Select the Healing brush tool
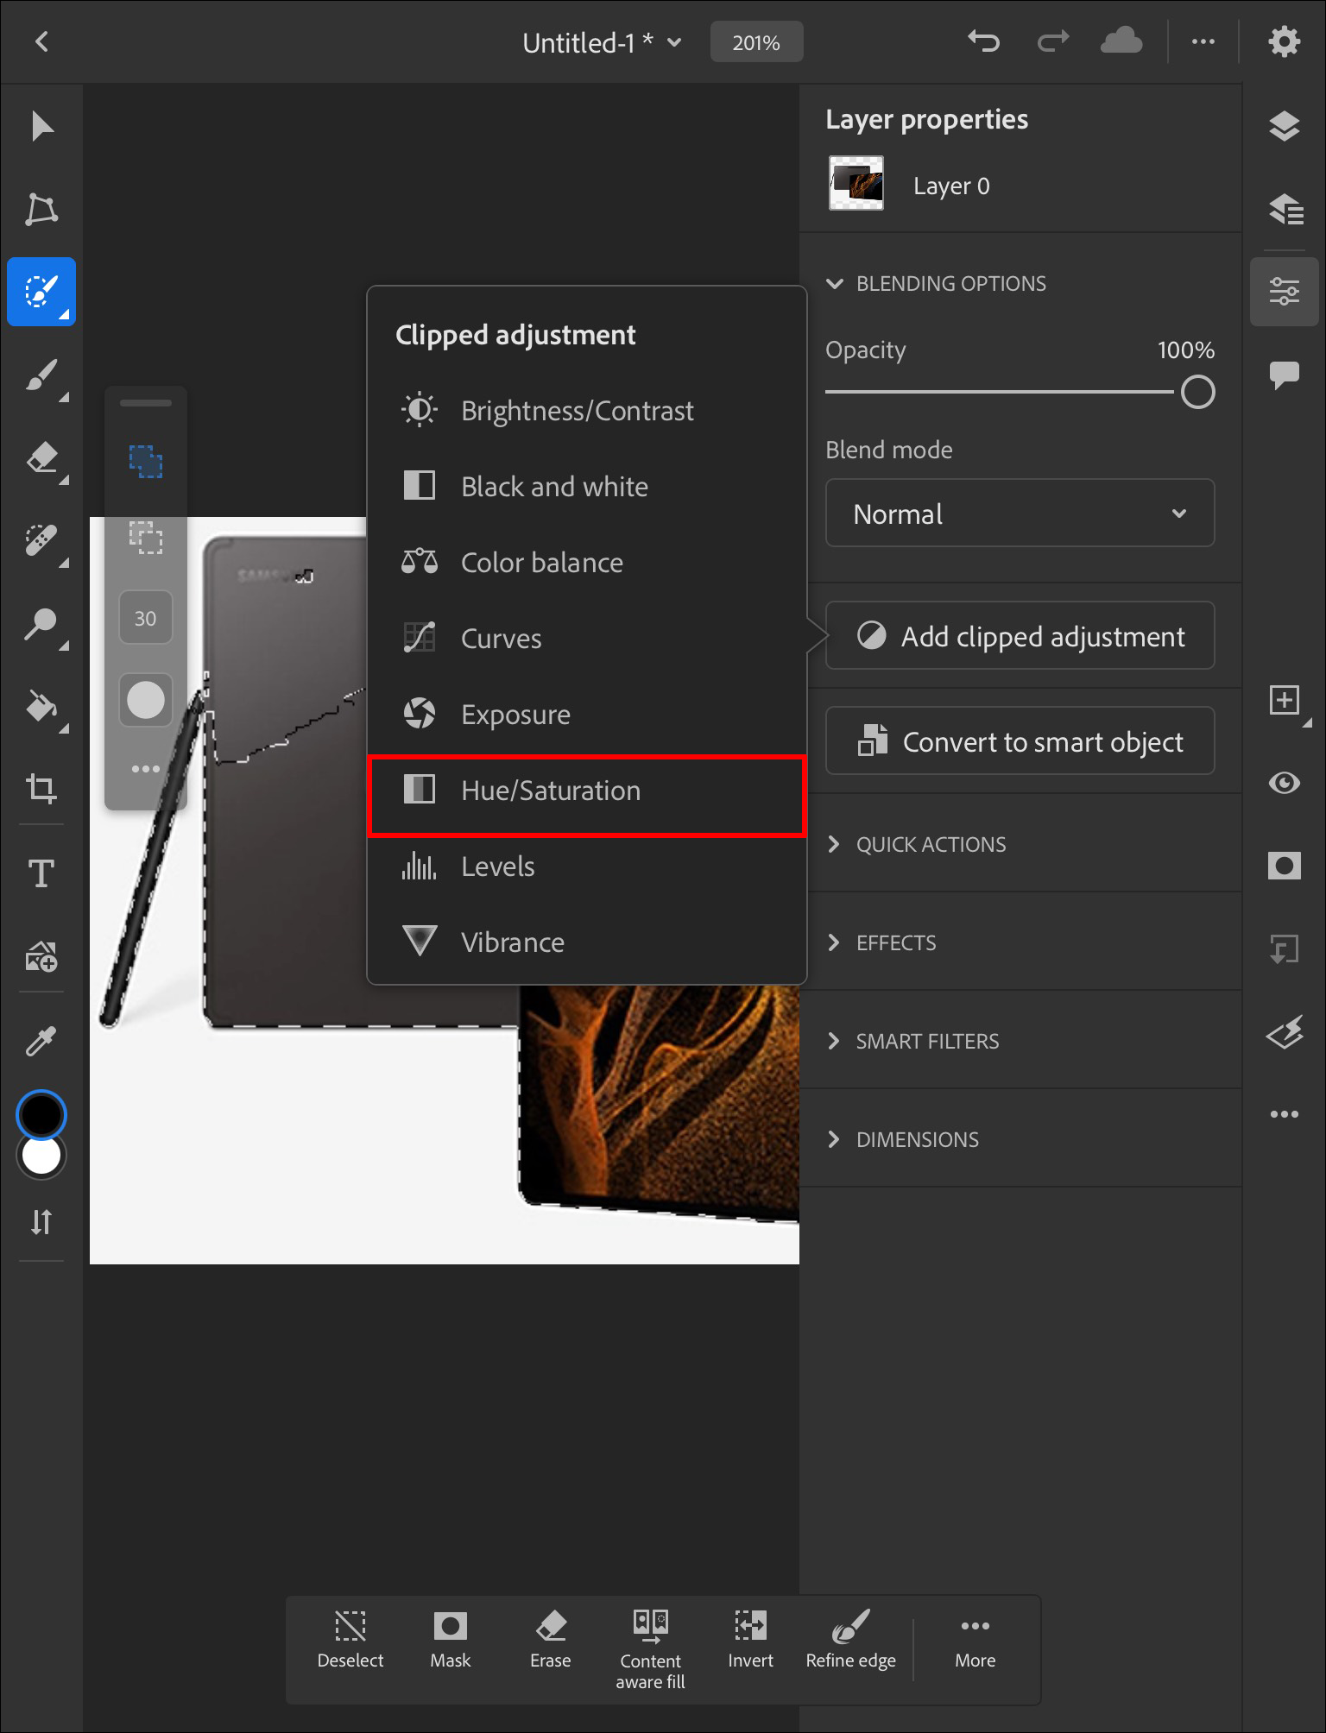Image resolution: width=1326 pixels, height=1733 pixels. click(x=41, y=540)
